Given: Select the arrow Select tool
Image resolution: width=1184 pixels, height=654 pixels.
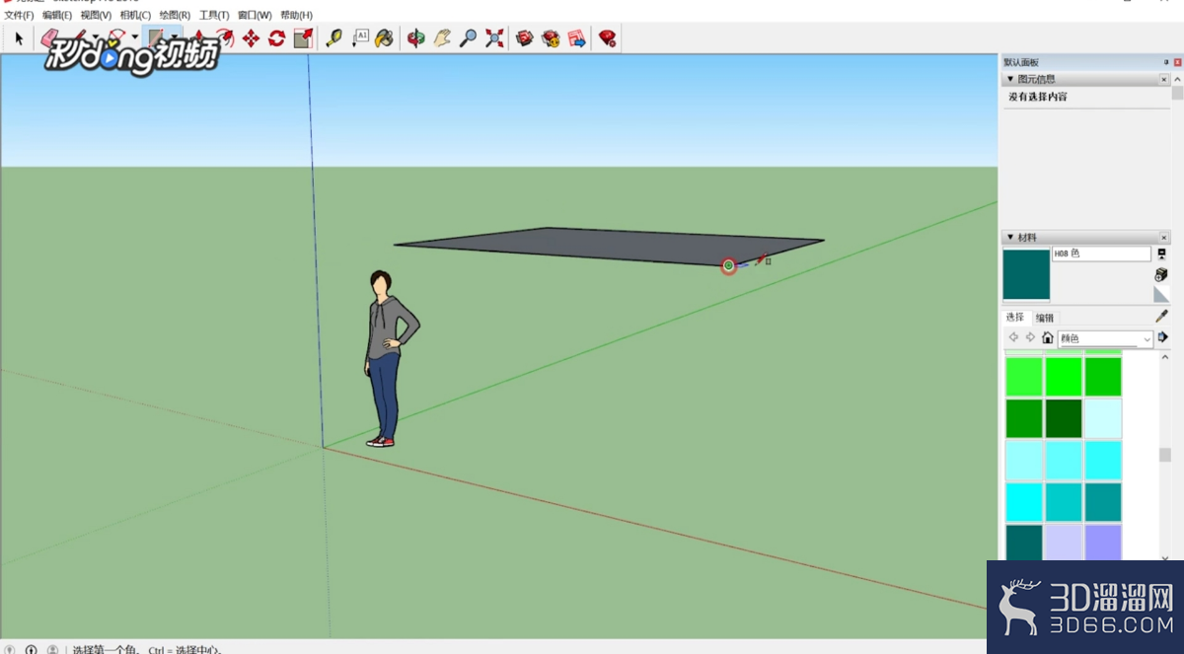Looking at the screenshot, I should (x=19, y=38).
